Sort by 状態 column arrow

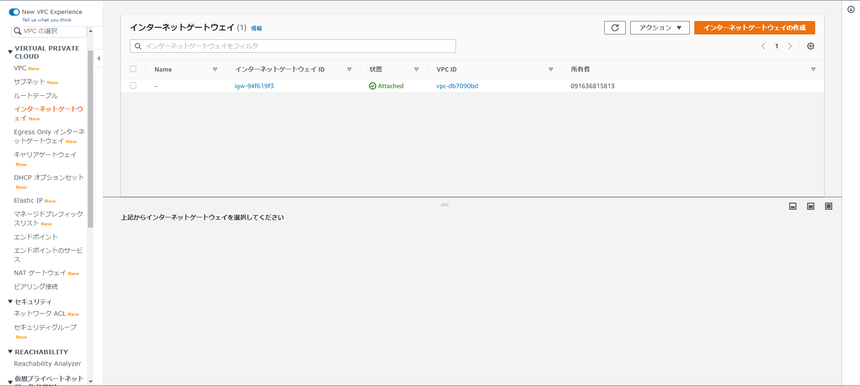coord(417,69)
